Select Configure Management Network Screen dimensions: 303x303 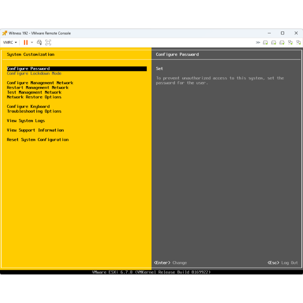(x=40, y=83)
